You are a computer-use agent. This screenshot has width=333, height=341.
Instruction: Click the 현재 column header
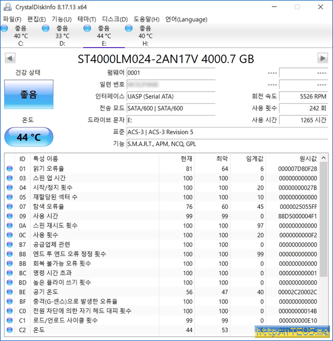(x=177, y=159)
